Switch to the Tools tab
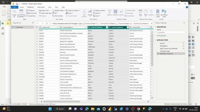Image resolution: width=200 pixels, height=112 pixels. pyautogui.click(x=56, y=7)
